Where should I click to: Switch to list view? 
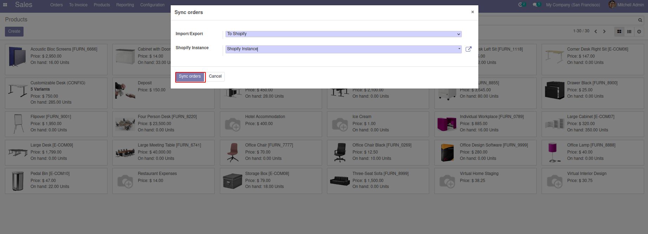click(629, 32)
